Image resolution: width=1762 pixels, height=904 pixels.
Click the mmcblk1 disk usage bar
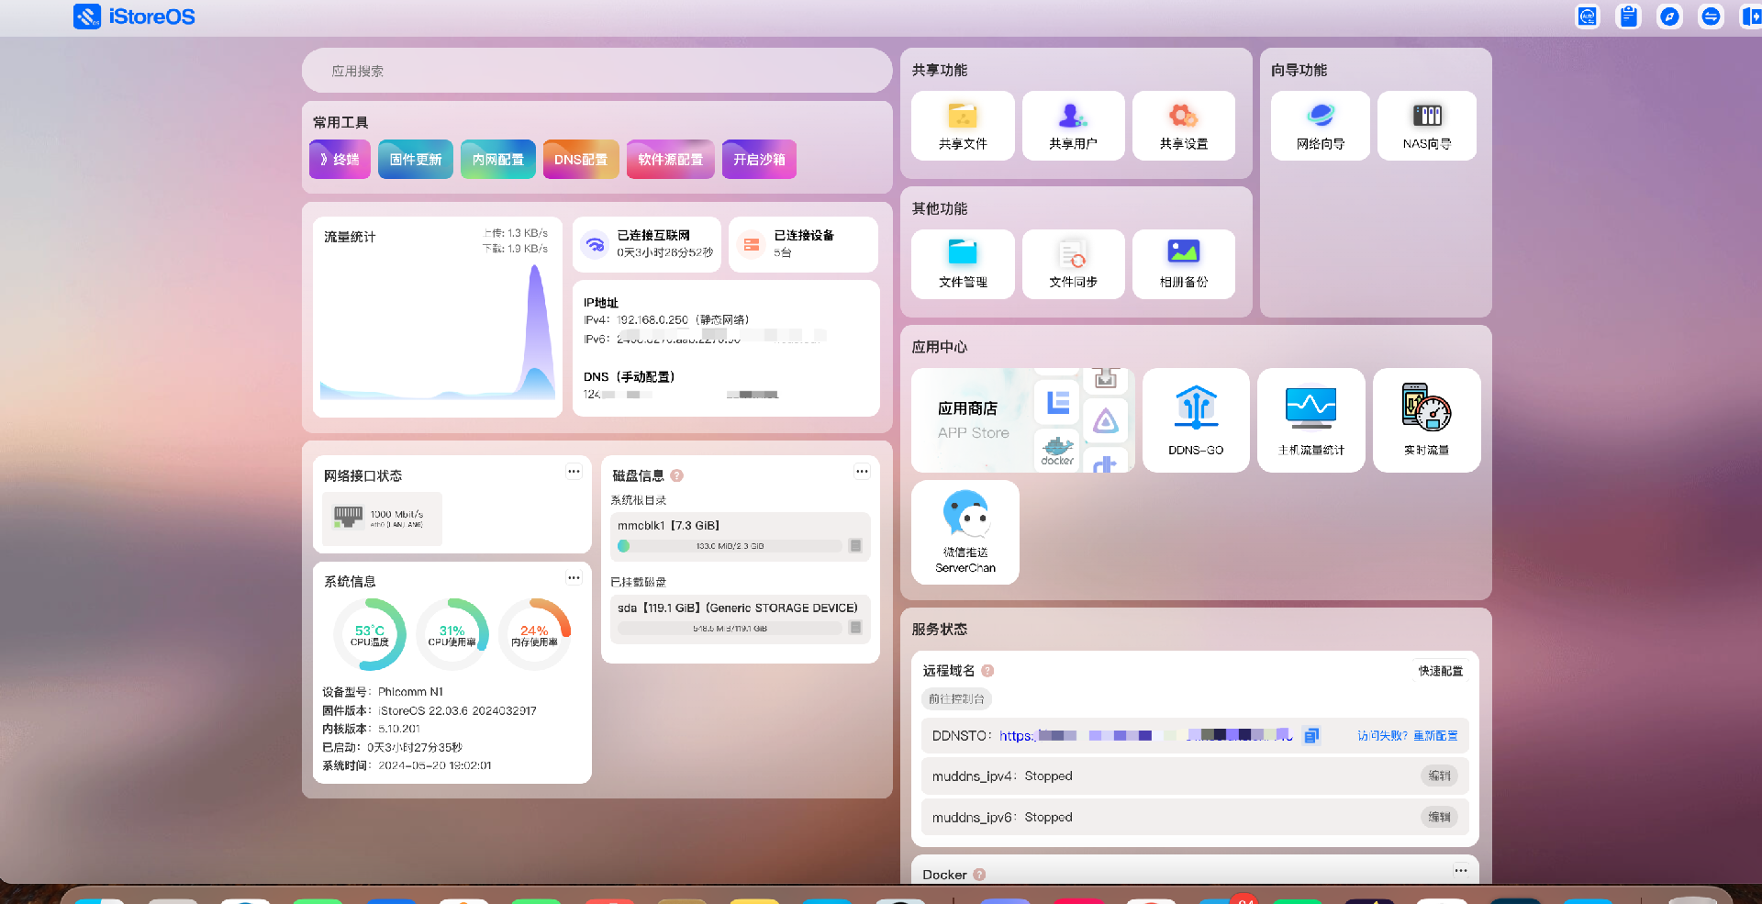point(730,546)
